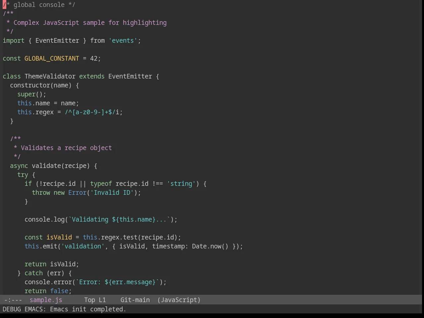Viewport: 424px width, 318px height.
Task: Place cursor on 'global console' comment
Action: pyautogui.click(x=39, y=5)
